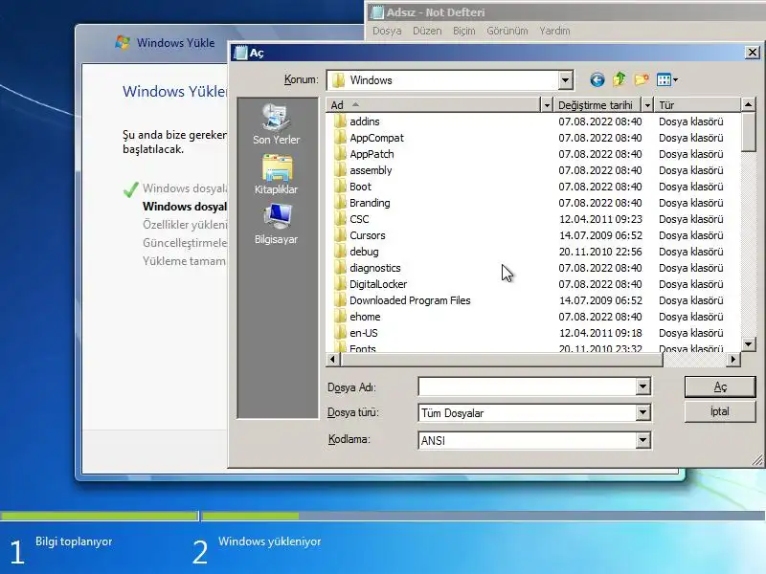Sort by Değiştirme tarihi column header
This screenshot has height=574, width=766.
point(597,105)
